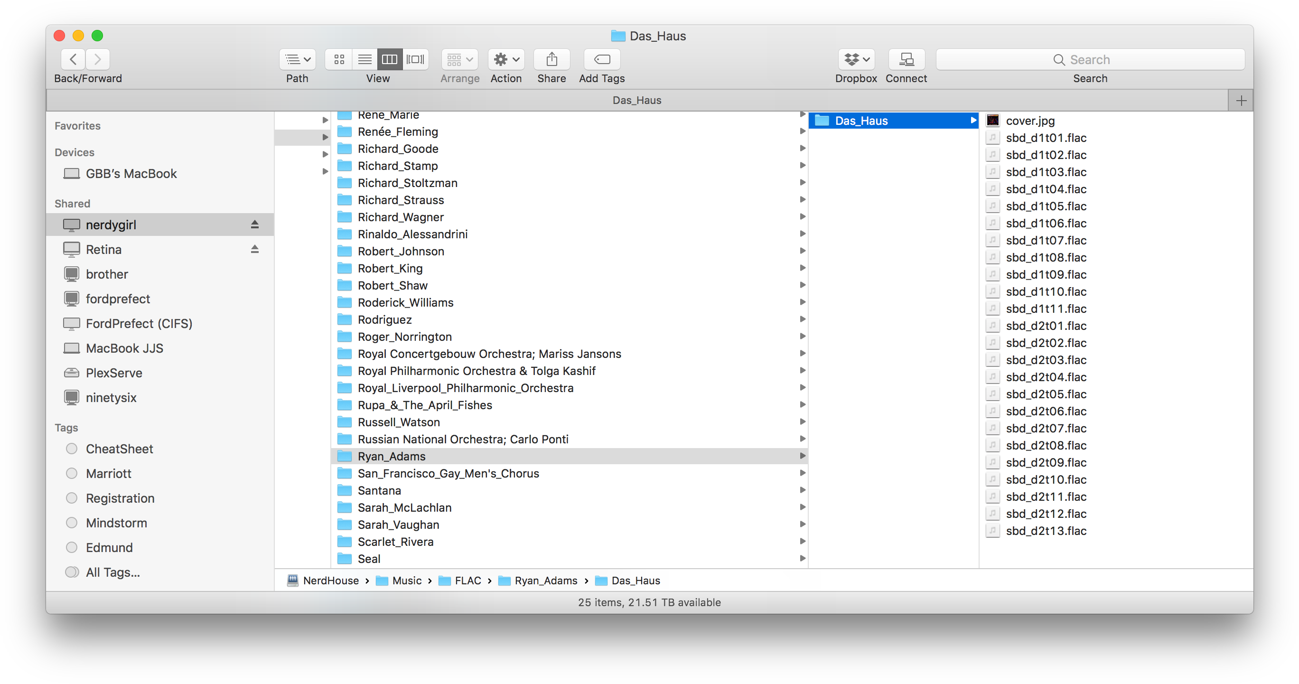The height and width of the screenshot is (684, 1299).
Task: Expand Richard_Wagner folder arrow
Action: pyautogui.click(x=802, y=217)
